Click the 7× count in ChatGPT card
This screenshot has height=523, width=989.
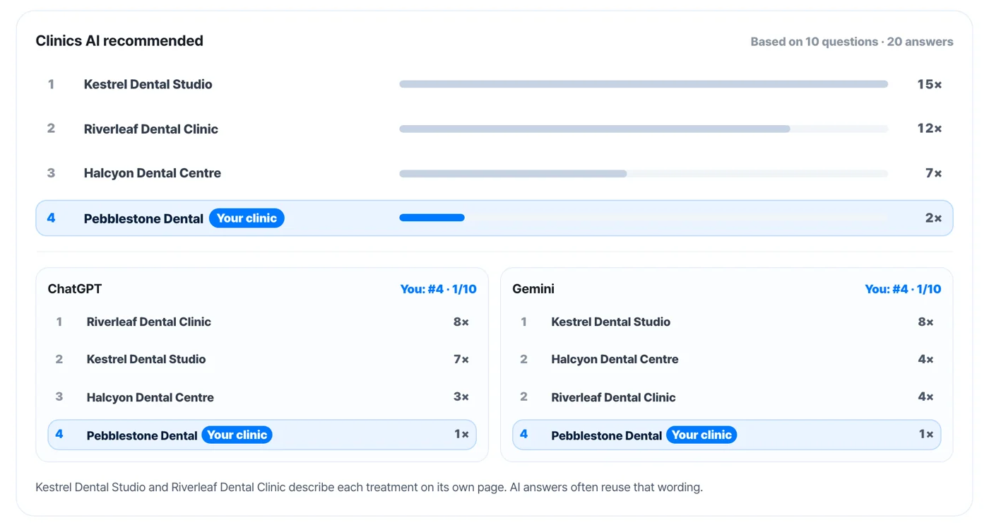coord(461,359)
